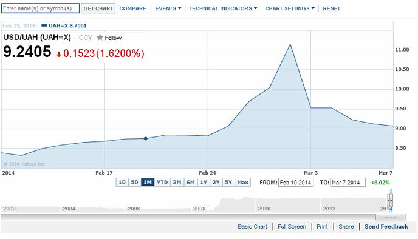Open the Full Screen chart link

[292, 226]
